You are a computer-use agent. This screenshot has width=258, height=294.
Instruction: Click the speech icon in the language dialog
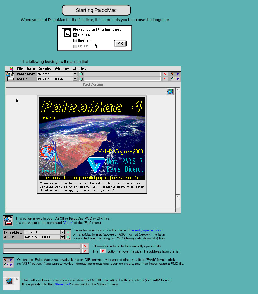click(66, 33)
